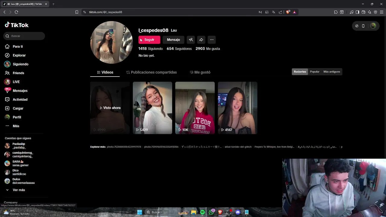
Task: Open Dulce dulceemariaaaaa account
Action: (20, 181)
